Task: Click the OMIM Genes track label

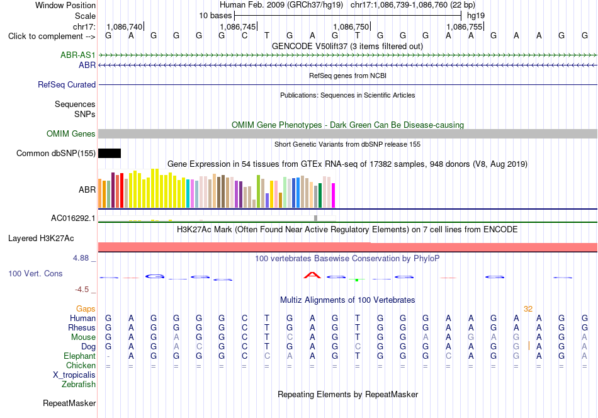Action: [71, 134]
